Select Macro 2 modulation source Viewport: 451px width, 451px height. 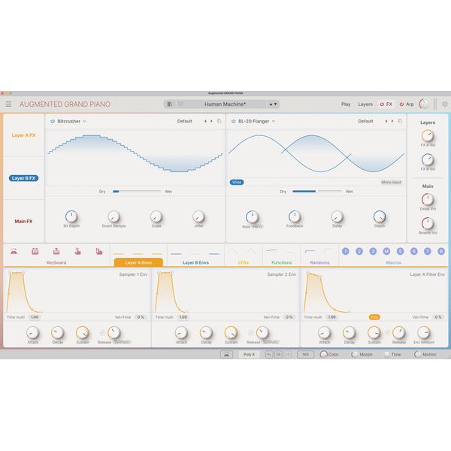pos(359,251)
